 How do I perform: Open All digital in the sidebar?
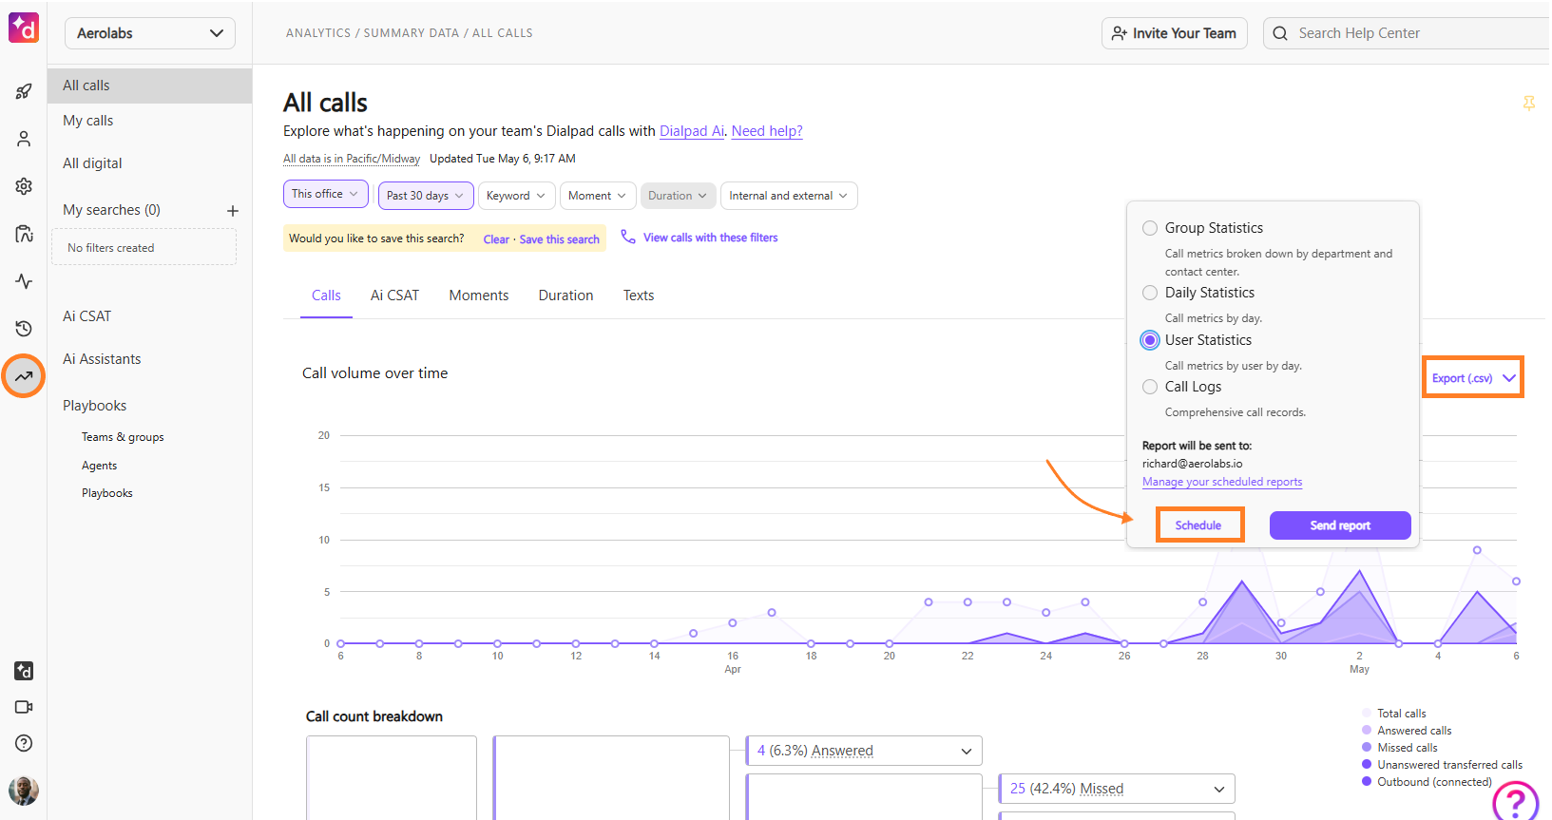(92, 163)
